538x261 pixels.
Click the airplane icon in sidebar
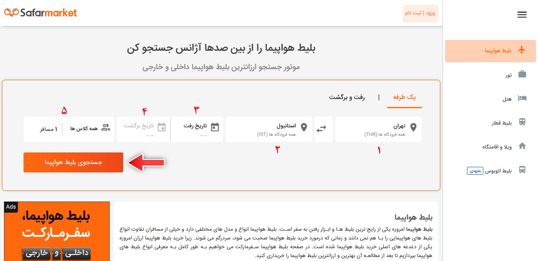[522, 50]
